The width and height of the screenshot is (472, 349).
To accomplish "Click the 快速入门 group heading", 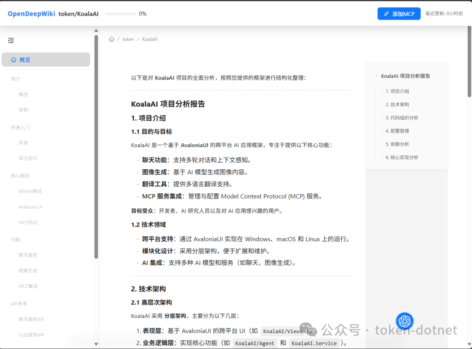I will point(20,127).
